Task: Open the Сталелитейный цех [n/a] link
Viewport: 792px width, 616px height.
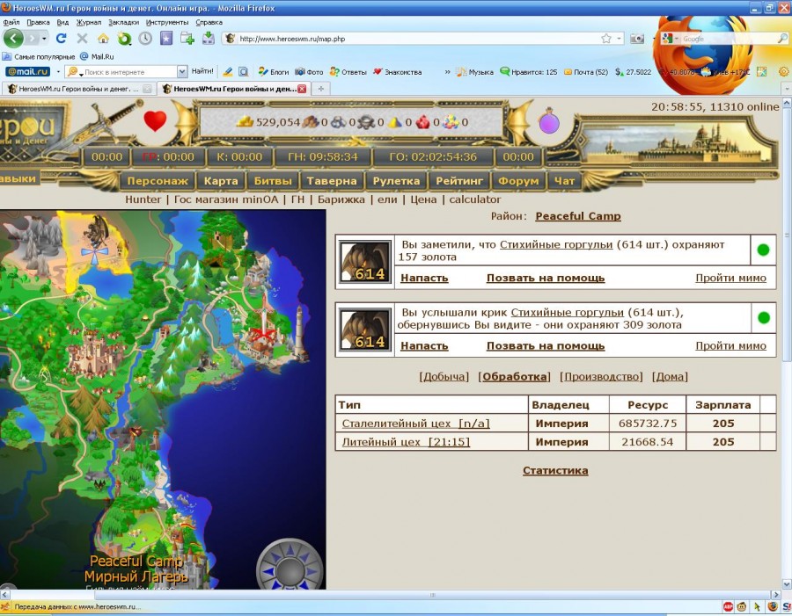Action: [415, 424]
